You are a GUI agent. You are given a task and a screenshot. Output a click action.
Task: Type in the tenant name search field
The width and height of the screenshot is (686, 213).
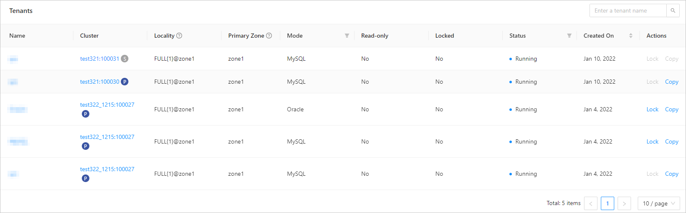pyautogui.click(x=628, y=10)
